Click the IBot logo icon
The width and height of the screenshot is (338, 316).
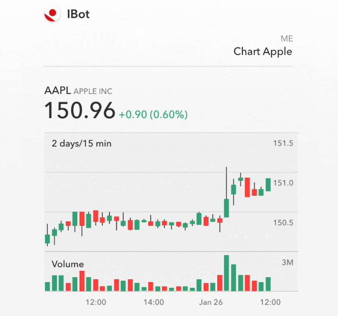[52, 13]
